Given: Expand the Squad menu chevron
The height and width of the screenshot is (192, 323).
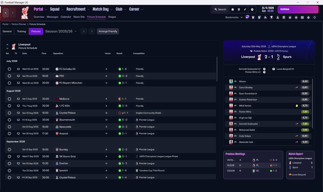Looking at the screenshot, I should 62,10.
